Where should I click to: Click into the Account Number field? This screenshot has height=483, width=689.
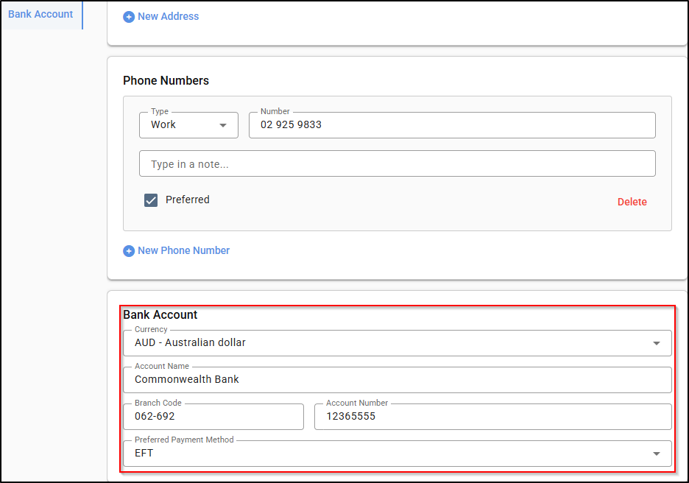point(492,417)
